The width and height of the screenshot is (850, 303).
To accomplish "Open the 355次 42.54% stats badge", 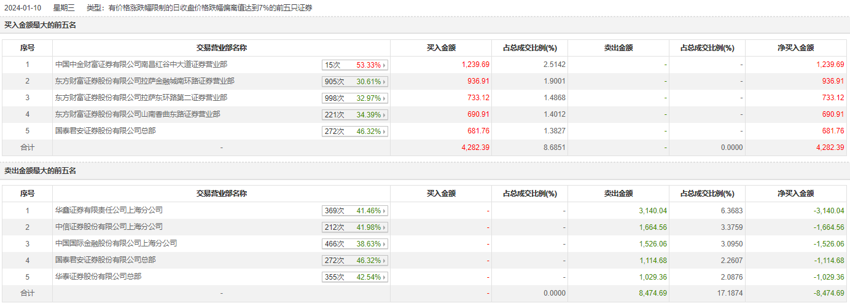I will [355, 277].
